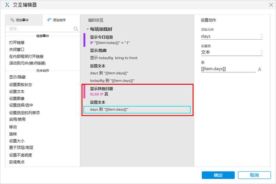Select the 设置大小 action

tap(17, 141)
